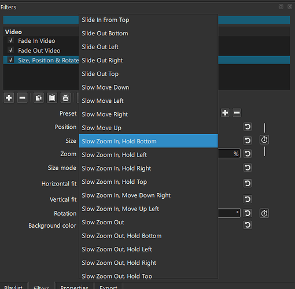This screenshot has width=295, height=289.
Task: Toggle keyframes stopwatch for Rotation
Action: (x=264, y=213)
